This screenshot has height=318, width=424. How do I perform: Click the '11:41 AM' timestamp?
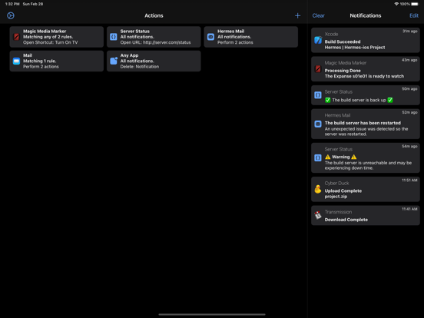(409, 209)
